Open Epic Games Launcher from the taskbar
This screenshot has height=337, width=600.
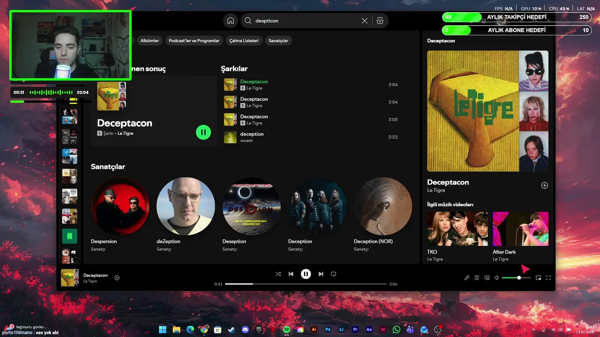click(x=259, y=330)
